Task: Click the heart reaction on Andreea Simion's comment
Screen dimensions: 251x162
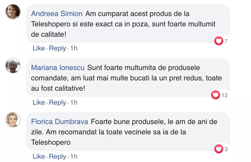Action: (219, 41)
